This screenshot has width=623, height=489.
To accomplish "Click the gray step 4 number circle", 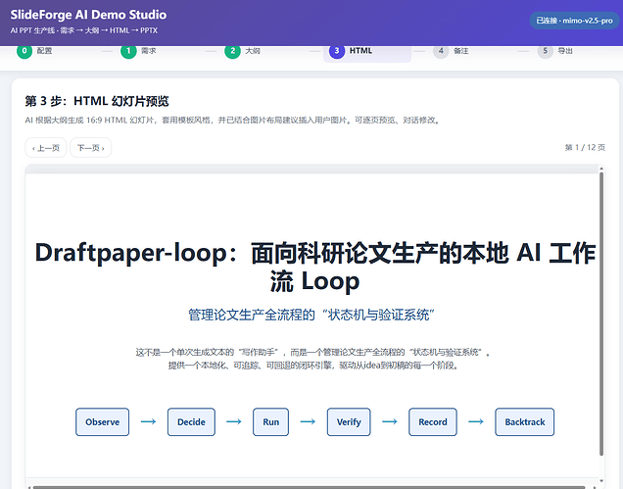I will (x=441, y=51).
